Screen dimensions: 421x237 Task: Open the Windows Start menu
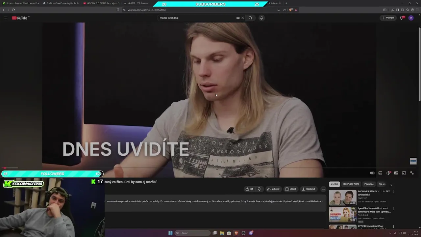point(170,233)
